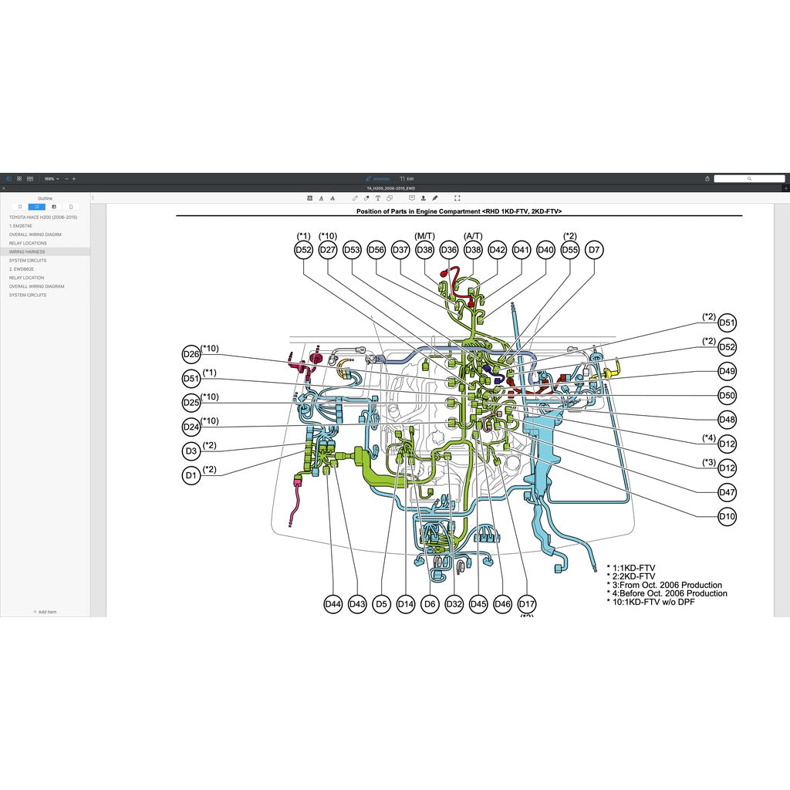Add a note comment annotation

[412, 198]
